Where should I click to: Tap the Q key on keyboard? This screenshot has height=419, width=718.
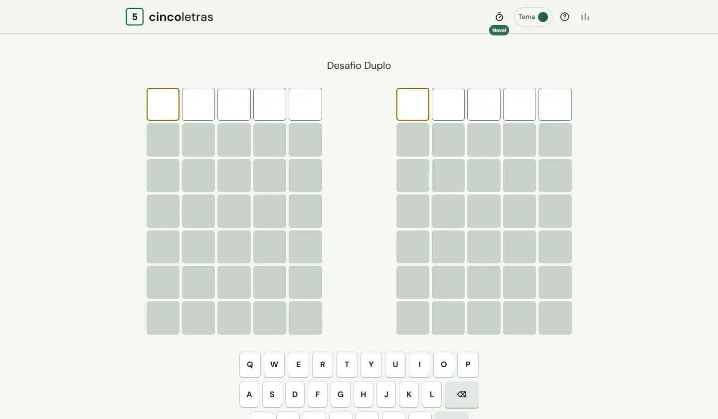[250, 365]
